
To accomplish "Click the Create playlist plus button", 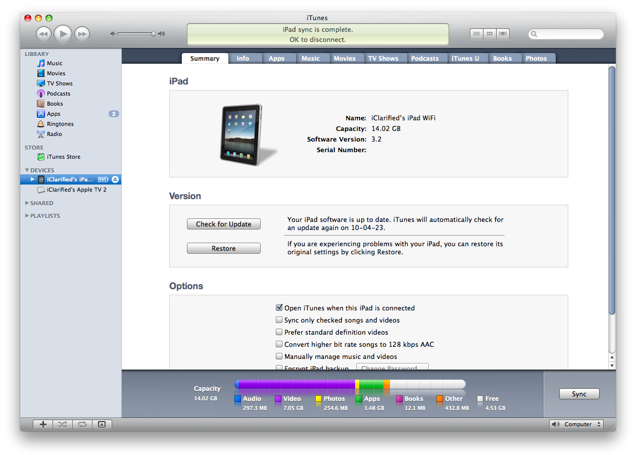I will (43, 424).
